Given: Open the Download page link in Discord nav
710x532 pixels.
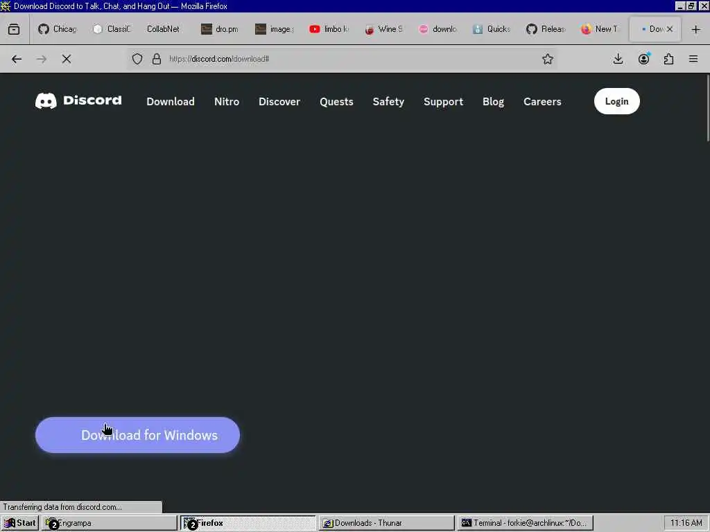Looking at the screenshot, I should pos(171,102).
